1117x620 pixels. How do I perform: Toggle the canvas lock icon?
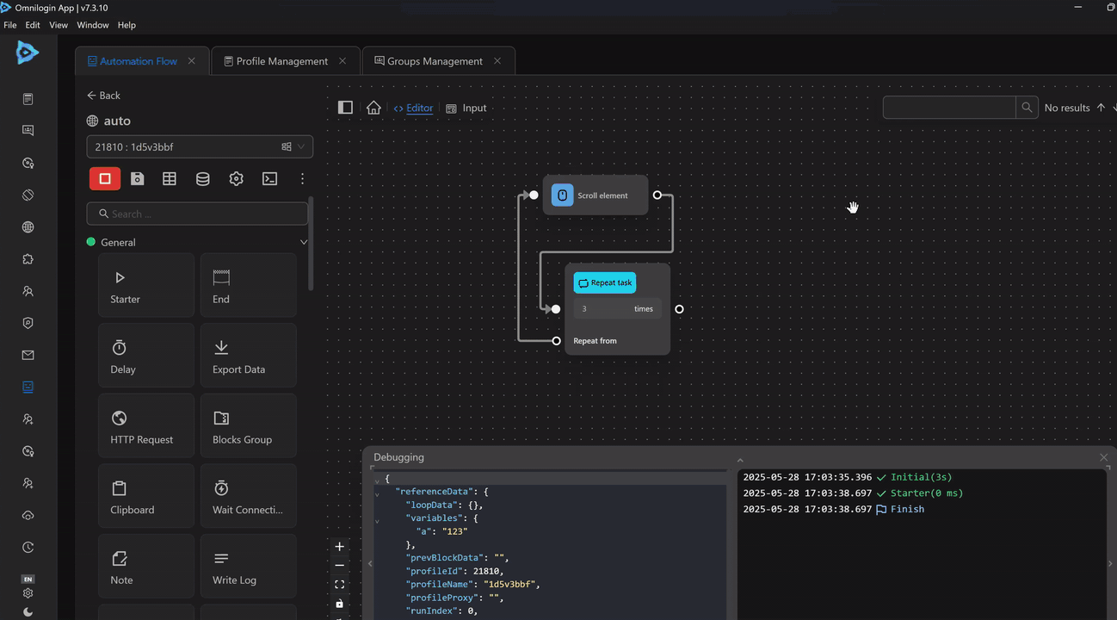(339, 604)
